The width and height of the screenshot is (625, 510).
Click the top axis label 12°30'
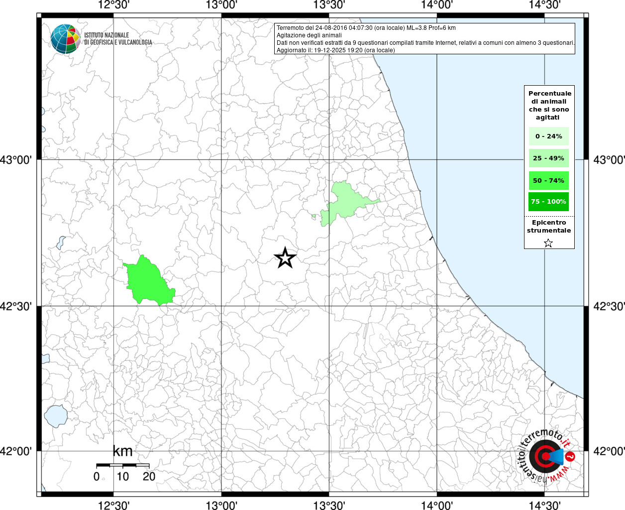(114, 5)
